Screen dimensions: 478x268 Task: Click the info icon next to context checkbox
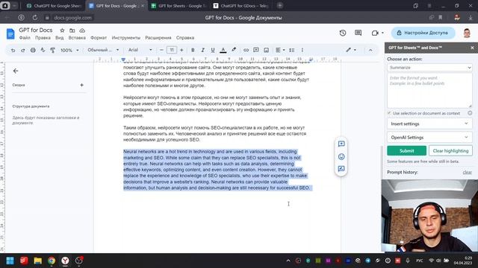[x=470, y=113]
